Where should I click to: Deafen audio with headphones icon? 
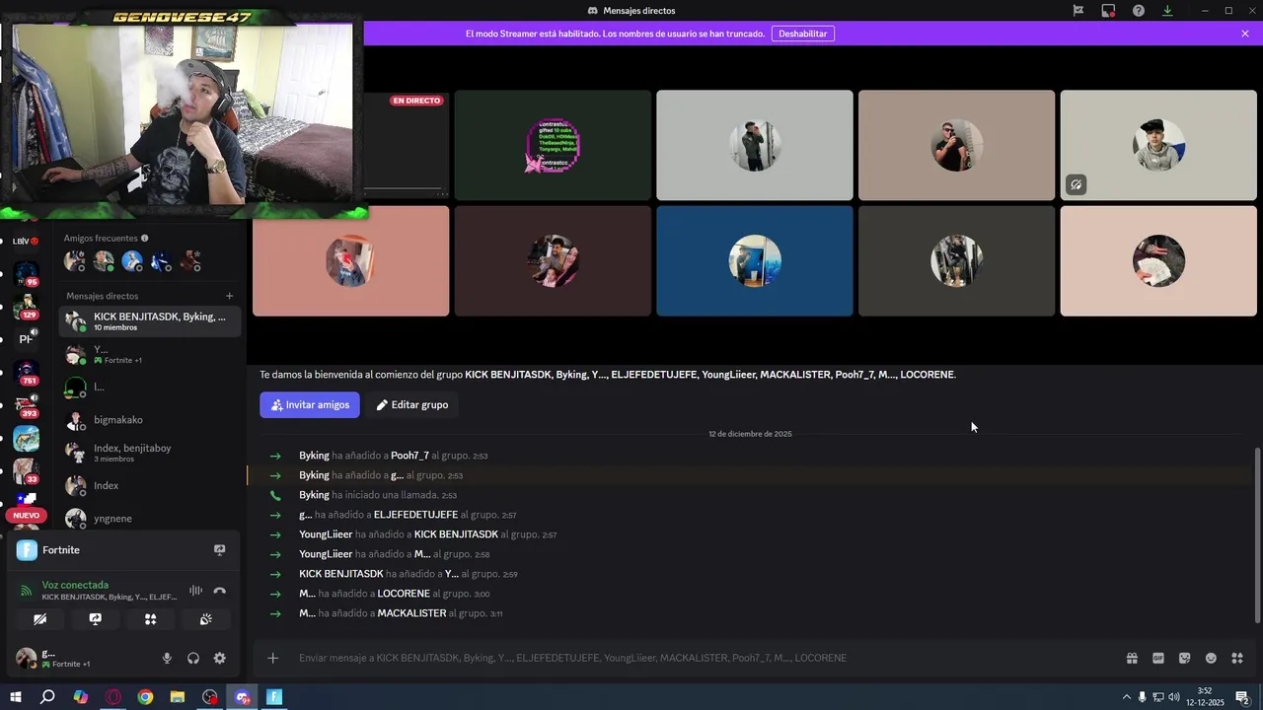click(x=193, y=659)
